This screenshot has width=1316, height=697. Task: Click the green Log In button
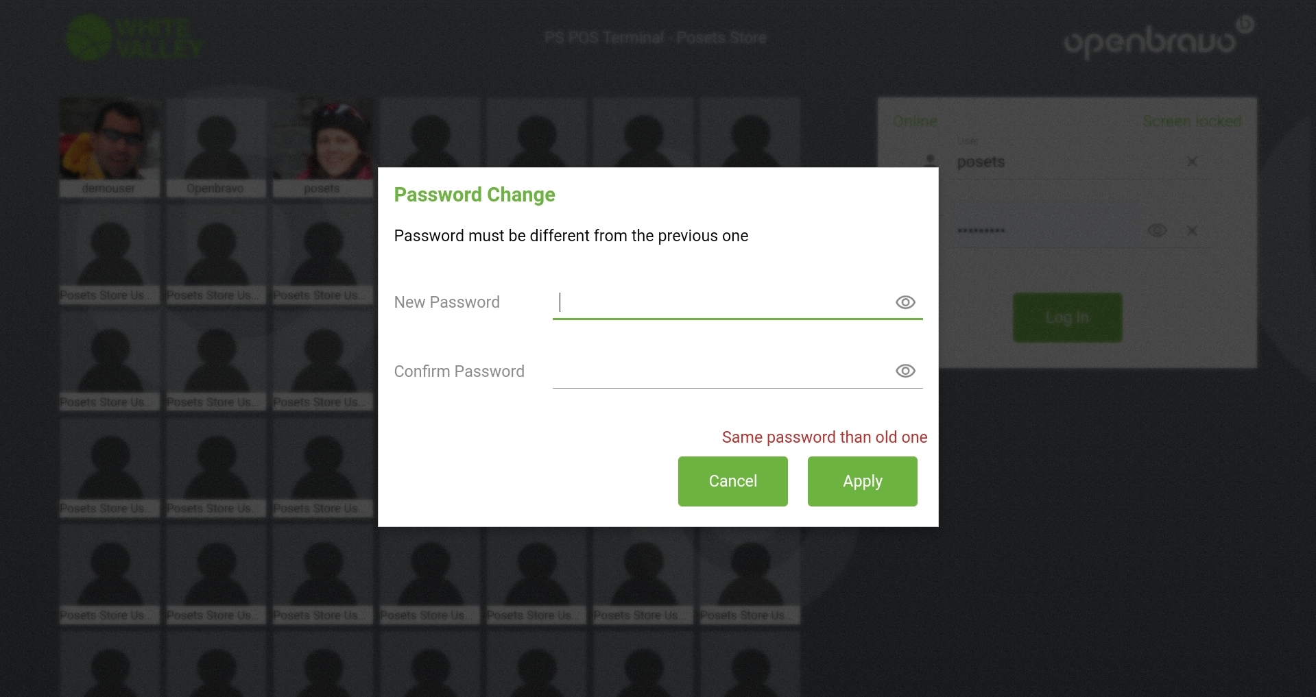coord(1067,318)
